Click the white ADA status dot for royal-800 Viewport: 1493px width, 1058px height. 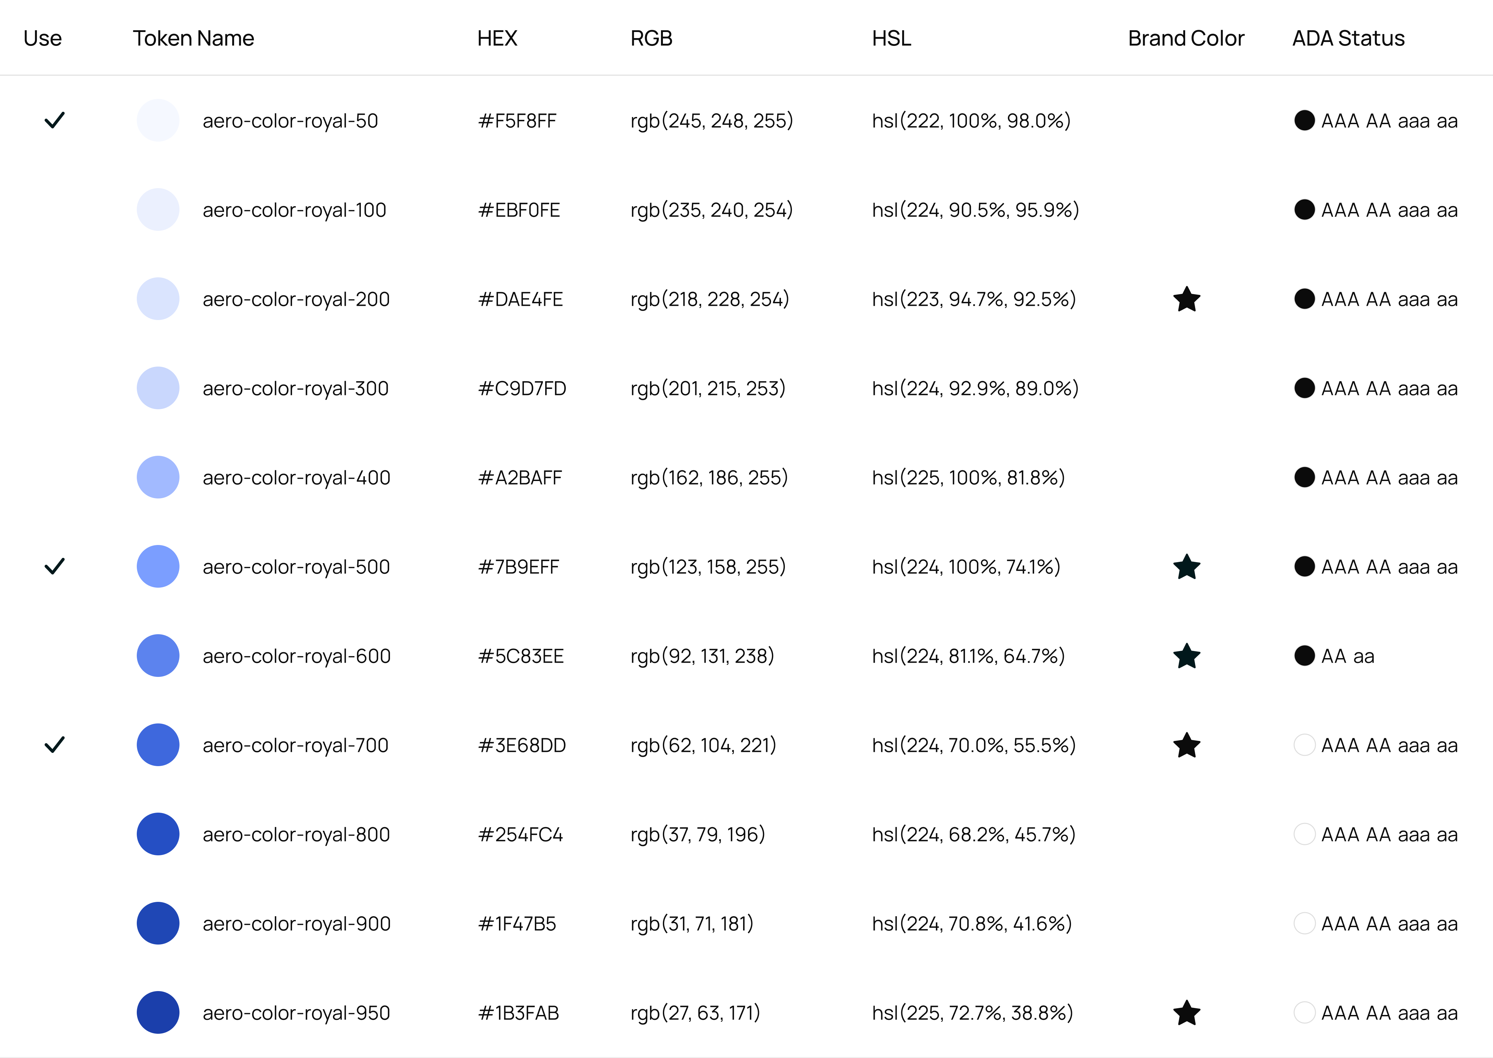click(x=1304, y=835)
